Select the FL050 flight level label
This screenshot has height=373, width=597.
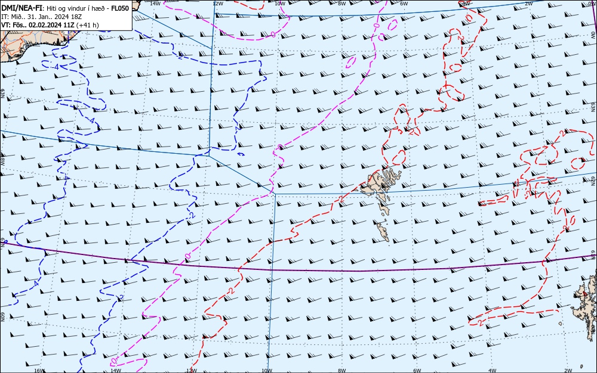[120, 8]
